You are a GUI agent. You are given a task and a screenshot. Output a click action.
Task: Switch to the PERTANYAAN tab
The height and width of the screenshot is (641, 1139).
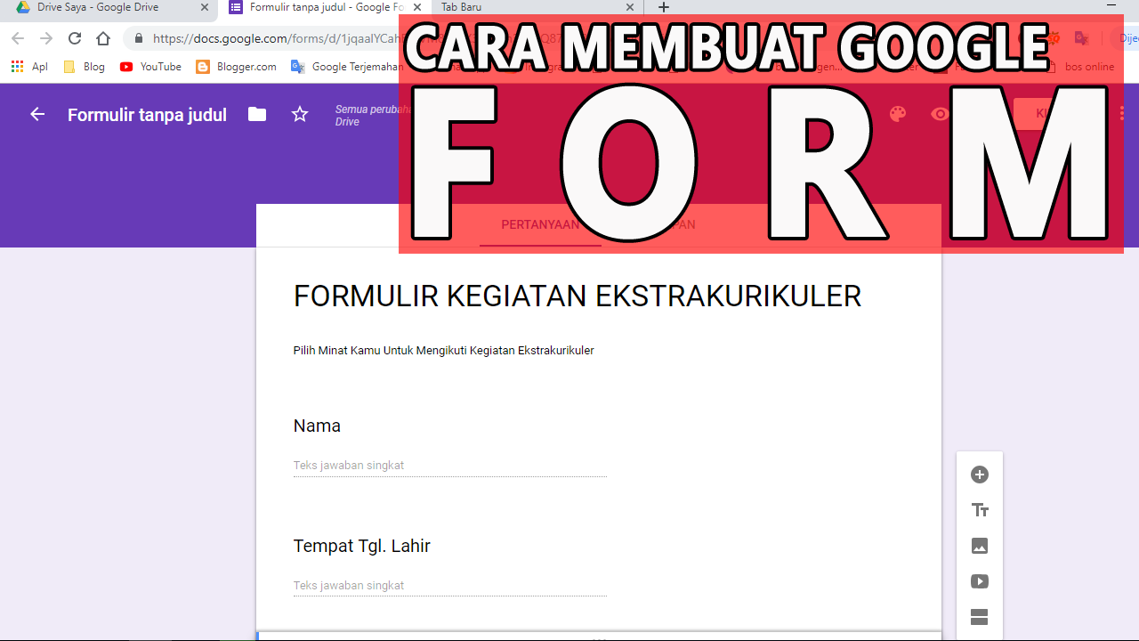(x=540, y=225)
